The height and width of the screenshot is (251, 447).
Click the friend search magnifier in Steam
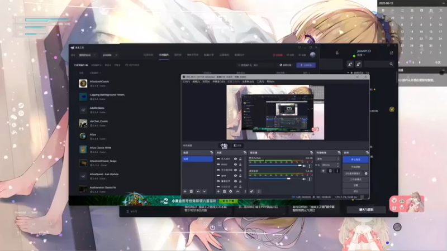coord(391,64)
